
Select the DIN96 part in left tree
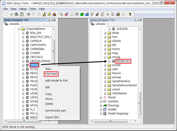click(x=34, y=65)
